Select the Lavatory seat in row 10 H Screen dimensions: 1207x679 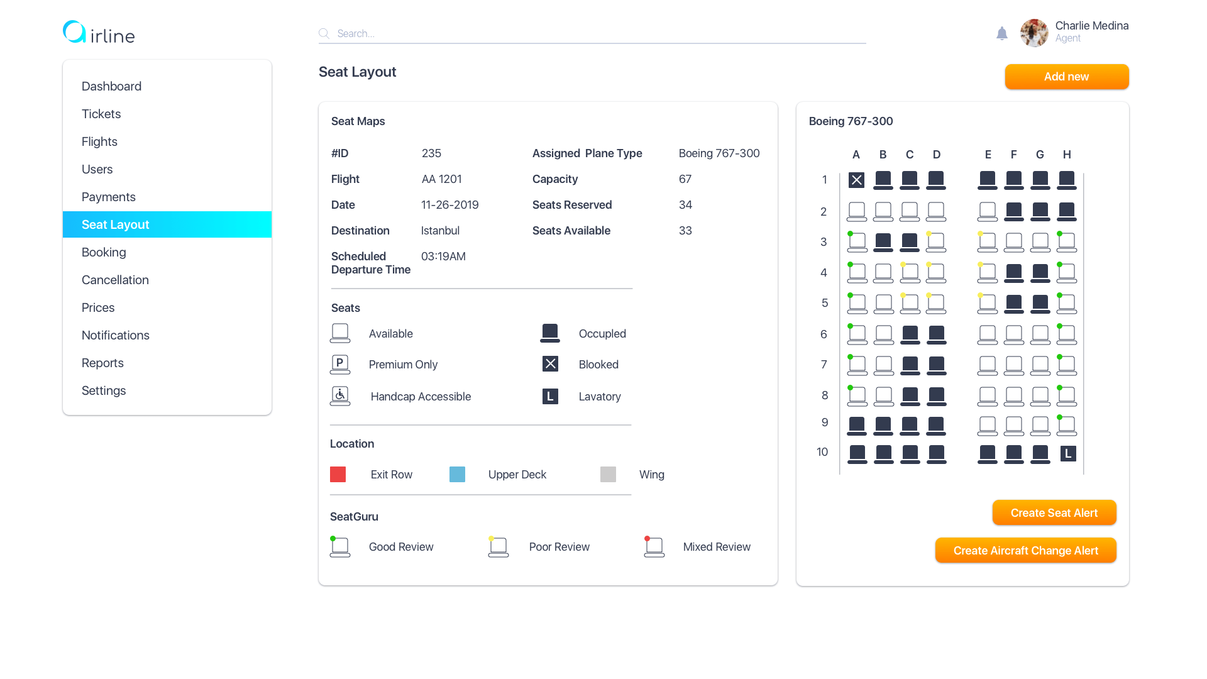tap(1067, 453)
